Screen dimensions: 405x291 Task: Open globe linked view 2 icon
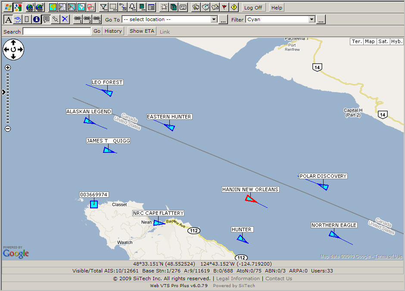[x=40, y=7]
